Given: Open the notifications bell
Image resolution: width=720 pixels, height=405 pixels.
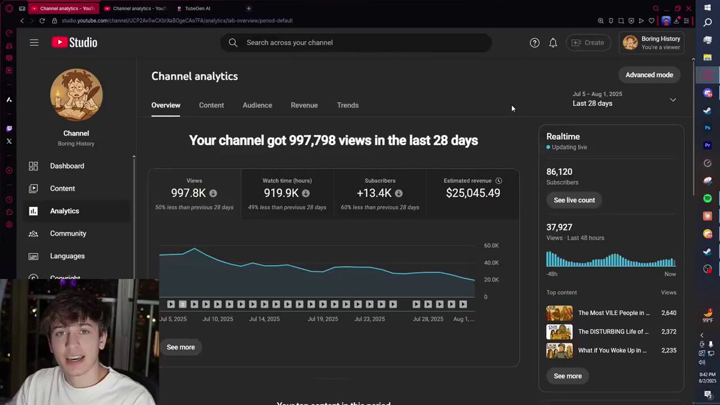Looking at the screenshot, I should pyautogui.click(x=553, y=43).
